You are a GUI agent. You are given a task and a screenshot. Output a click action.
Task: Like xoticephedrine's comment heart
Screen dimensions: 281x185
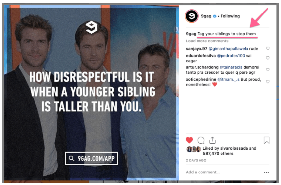click(268, 82)
